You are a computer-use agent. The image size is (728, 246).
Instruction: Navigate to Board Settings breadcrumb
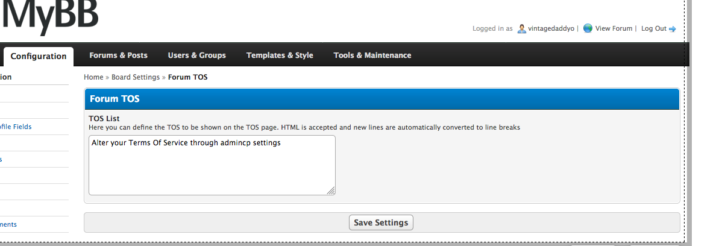pyautogui.click(x=136, y=77)
